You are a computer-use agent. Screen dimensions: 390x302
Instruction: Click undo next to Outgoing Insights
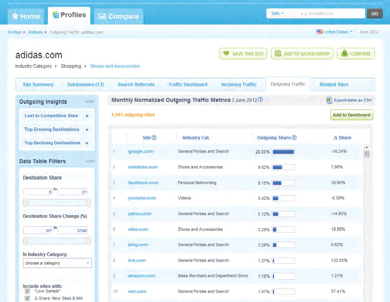coord(90,101)
